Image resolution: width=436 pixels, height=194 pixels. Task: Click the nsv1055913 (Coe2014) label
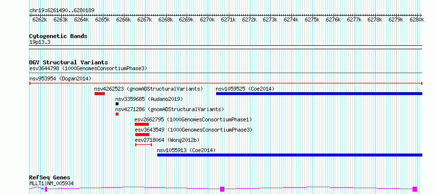[186, 150]
